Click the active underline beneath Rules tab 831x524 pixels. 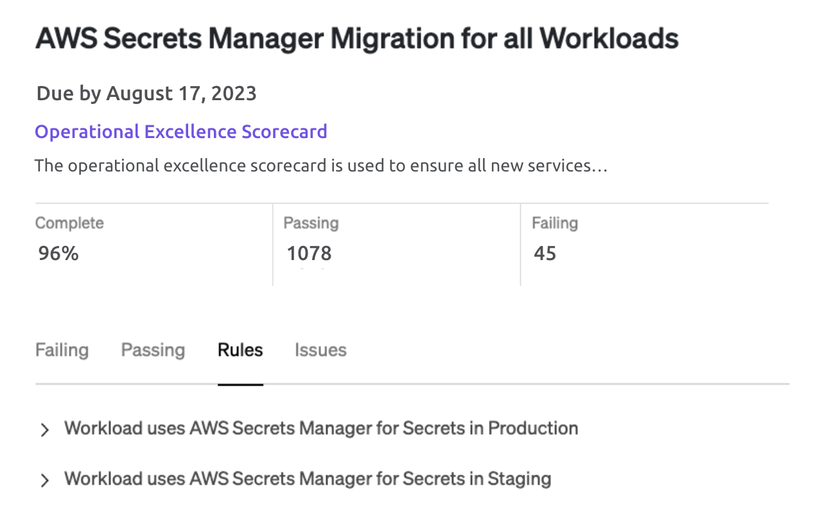240,384
